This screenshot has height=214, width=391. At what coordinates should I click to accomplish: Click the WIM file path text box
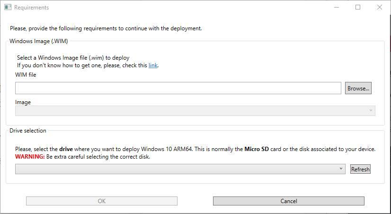click(178, 88)
